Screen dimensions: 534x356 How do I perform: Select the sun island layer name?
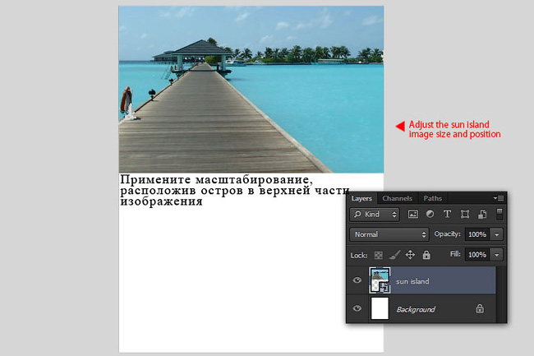point(412,281)
